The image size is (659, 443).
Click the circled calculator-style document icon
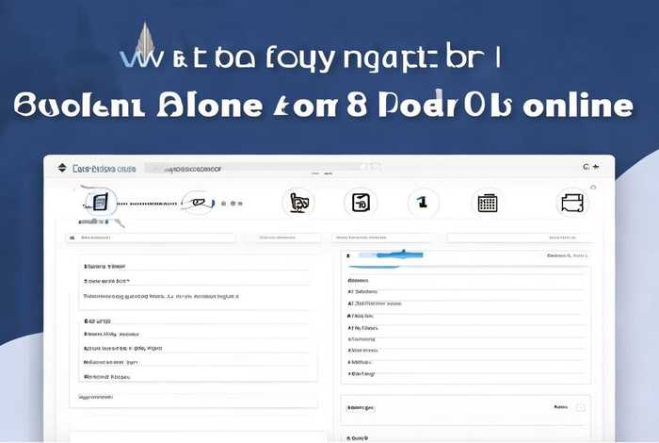pos(360,202)
